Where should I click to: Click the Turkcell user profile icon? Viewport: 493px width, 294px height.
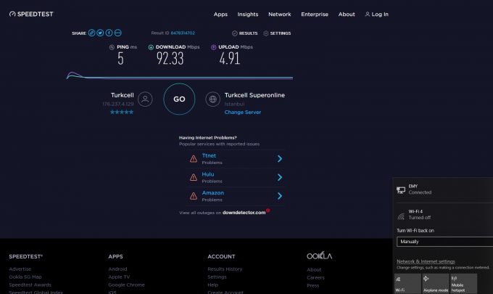point(146,99)
